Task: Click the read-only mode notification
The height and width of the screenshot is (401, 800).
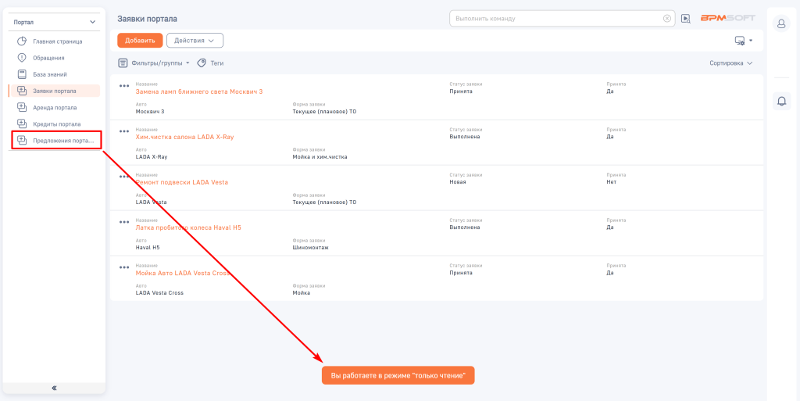Action: point(398,375)
